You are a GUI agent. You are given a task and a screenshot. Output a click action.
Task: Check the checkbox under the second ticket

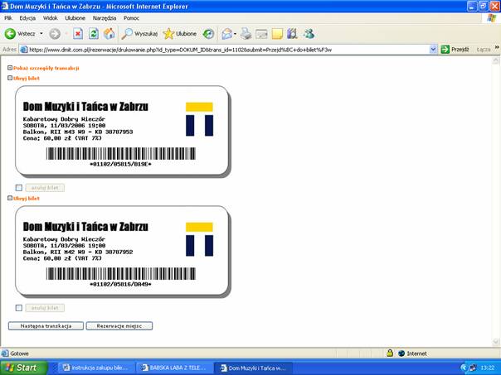click(x=18, y=308)
